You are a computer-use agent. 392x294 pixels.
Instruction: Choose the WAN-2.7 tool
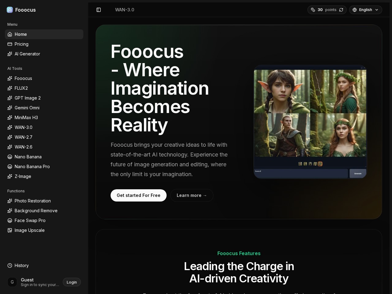pos(44,137)
